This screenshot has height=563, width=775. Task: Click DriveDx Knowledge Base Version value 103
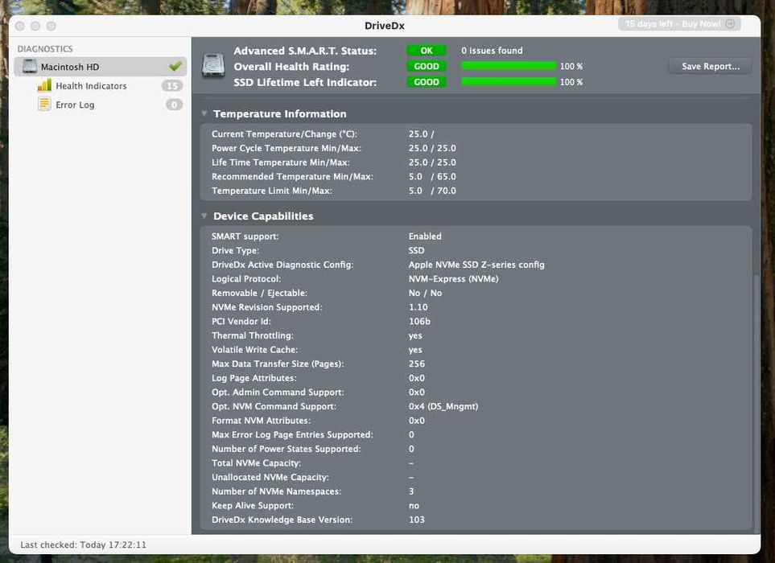[x=417, y=520]
